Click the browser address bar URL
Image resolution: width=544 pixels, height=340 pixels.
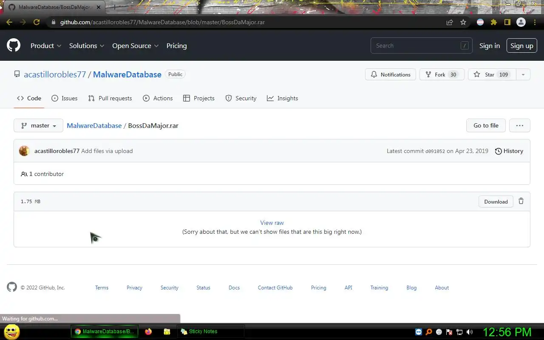(162, 22)
